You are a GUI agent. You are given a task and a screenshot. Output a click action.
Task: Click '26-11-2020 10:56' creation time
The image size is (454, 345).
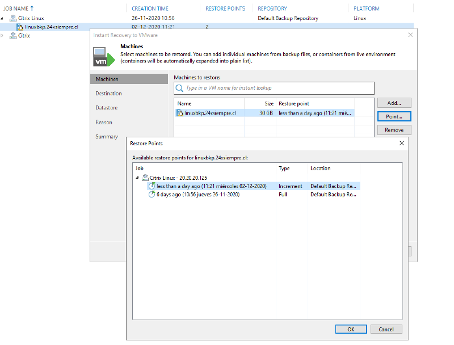coord(153,18)
